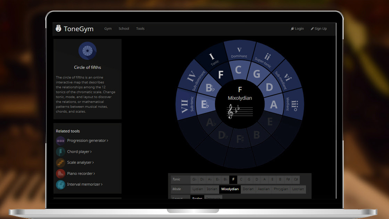Switch mode to Dorian
Viewport: 389px width, 219px height.
248,189
